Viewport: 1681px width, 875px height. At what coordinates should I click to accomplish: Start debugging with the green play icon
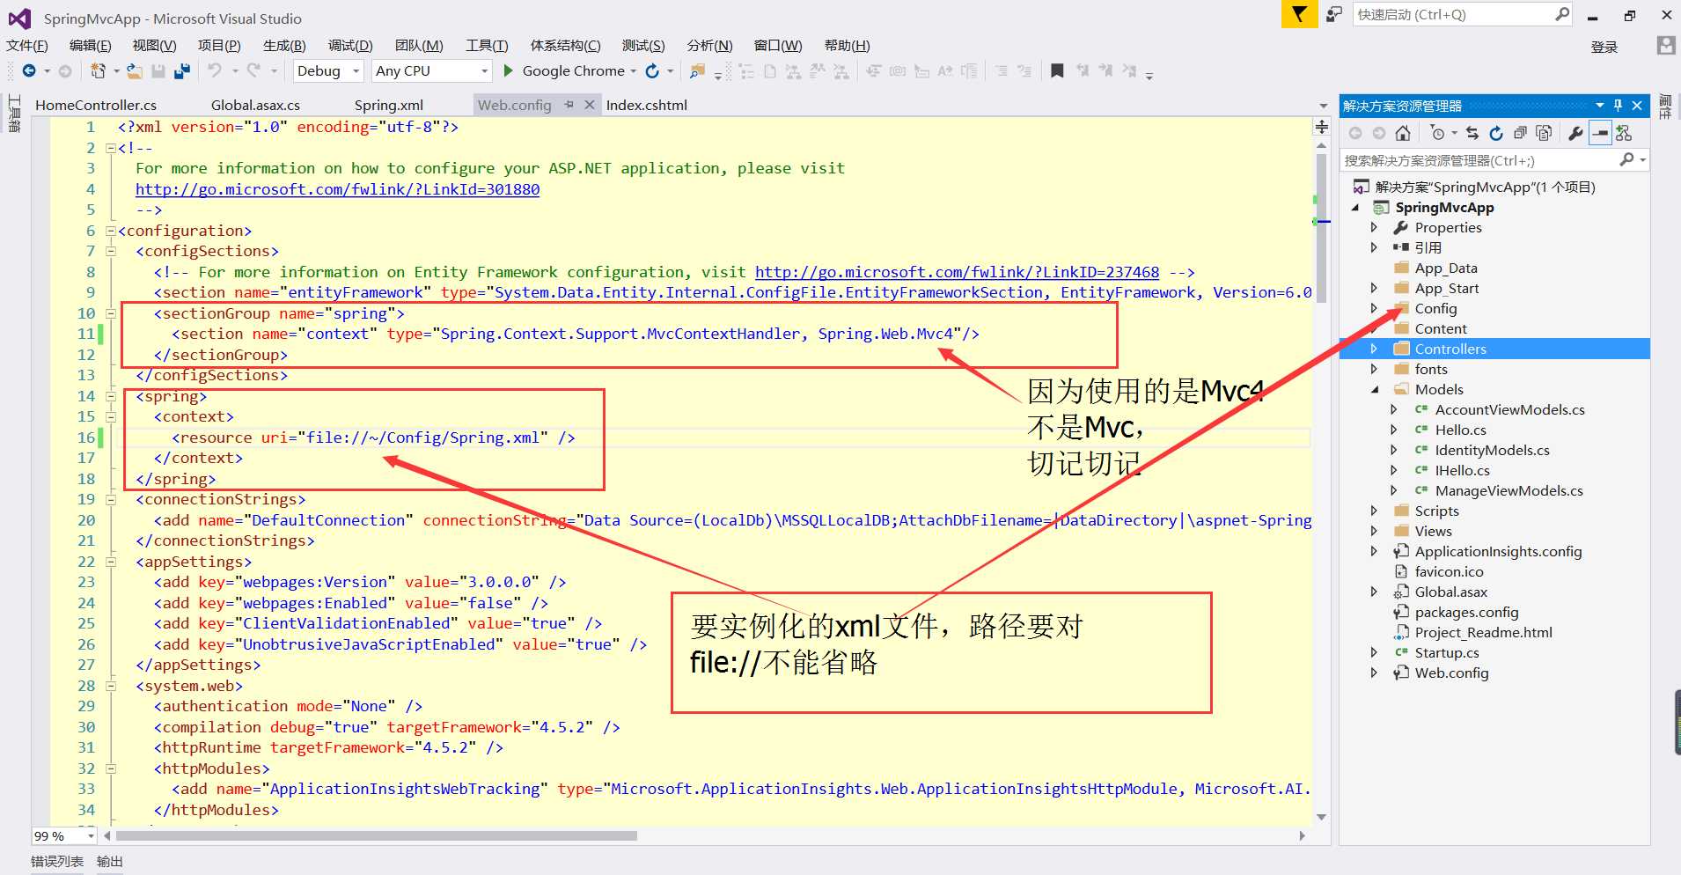click(x=508, y=70)
